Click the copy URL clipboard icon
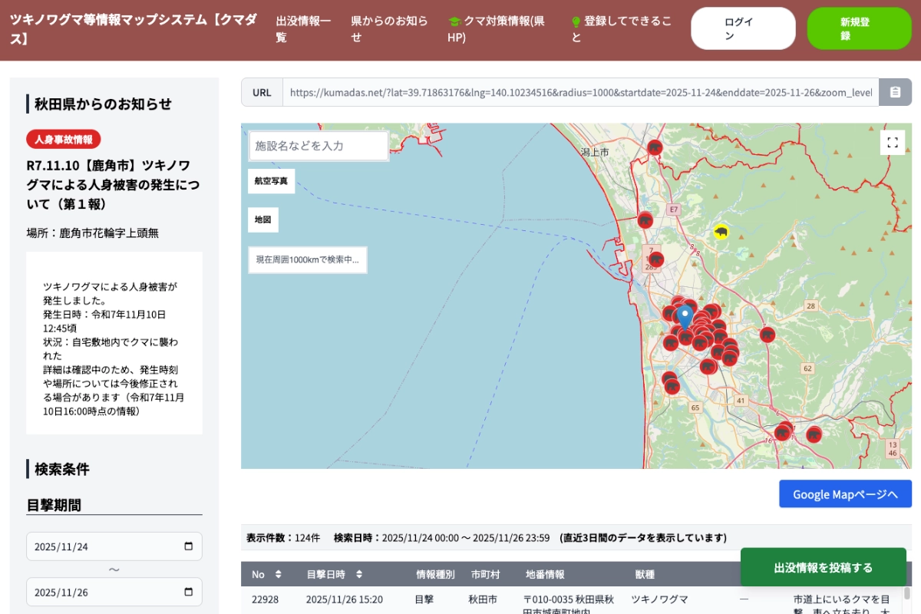The height and width of the screenshot is (614, 921). click(895, 92)
